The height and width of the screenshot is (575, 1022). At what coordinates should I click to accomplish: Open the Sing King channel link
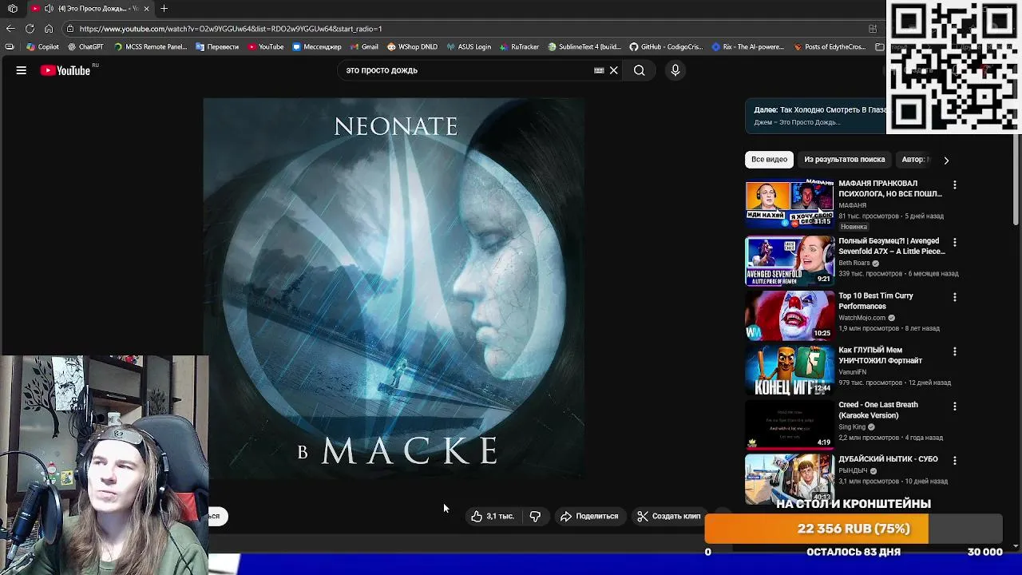(852, 427)
